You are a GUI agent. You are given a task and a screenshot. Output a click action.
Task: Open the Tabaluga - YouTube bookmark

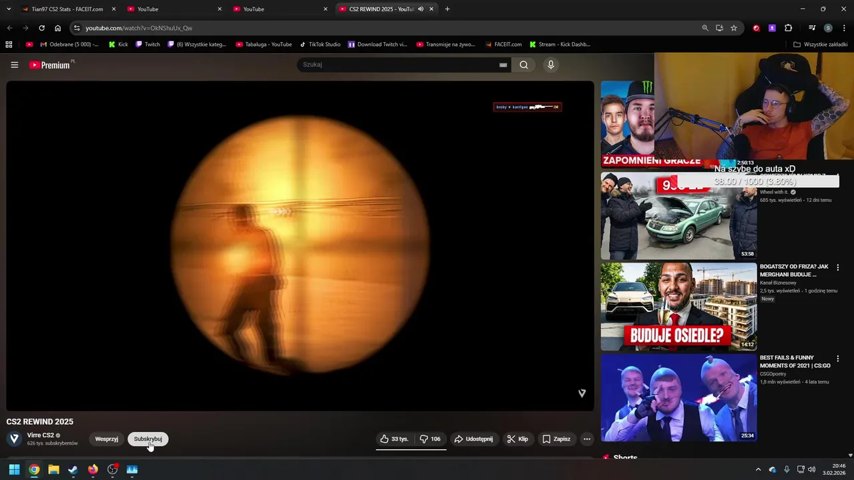pyautogui.click(x=264, y=44)
